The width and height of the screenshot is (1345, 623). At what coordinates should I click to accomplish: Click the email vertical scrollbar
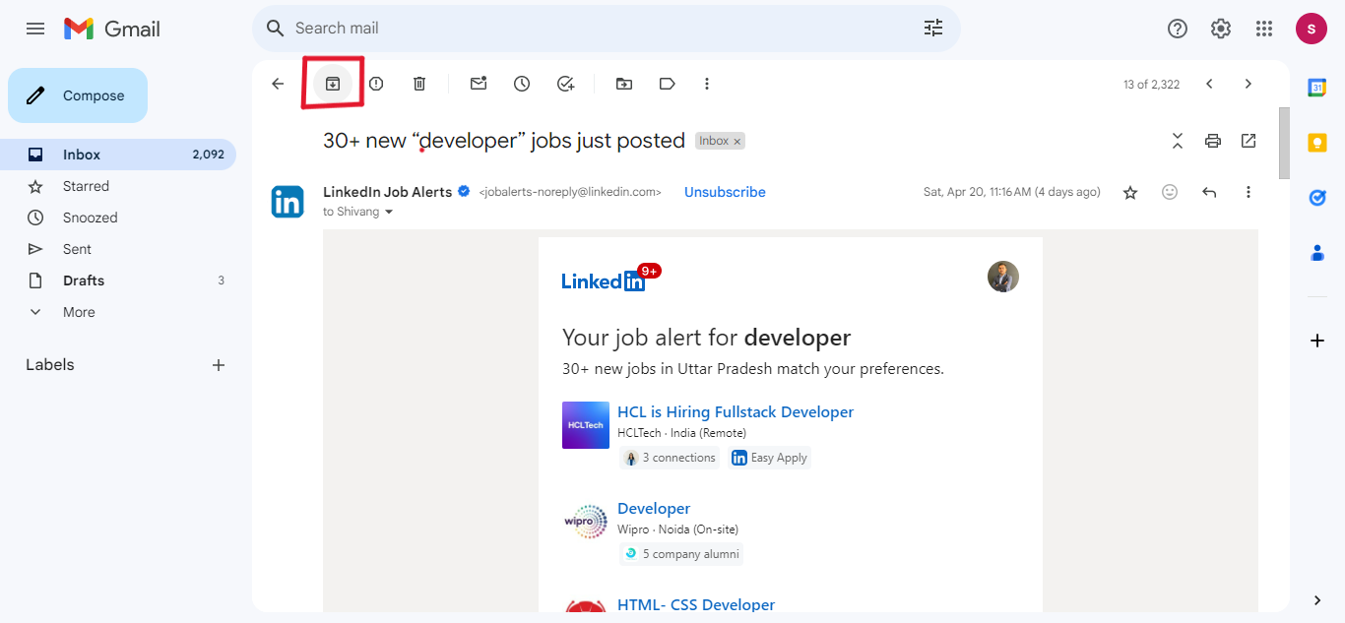pyautogui.click(x=1284, y=143)
